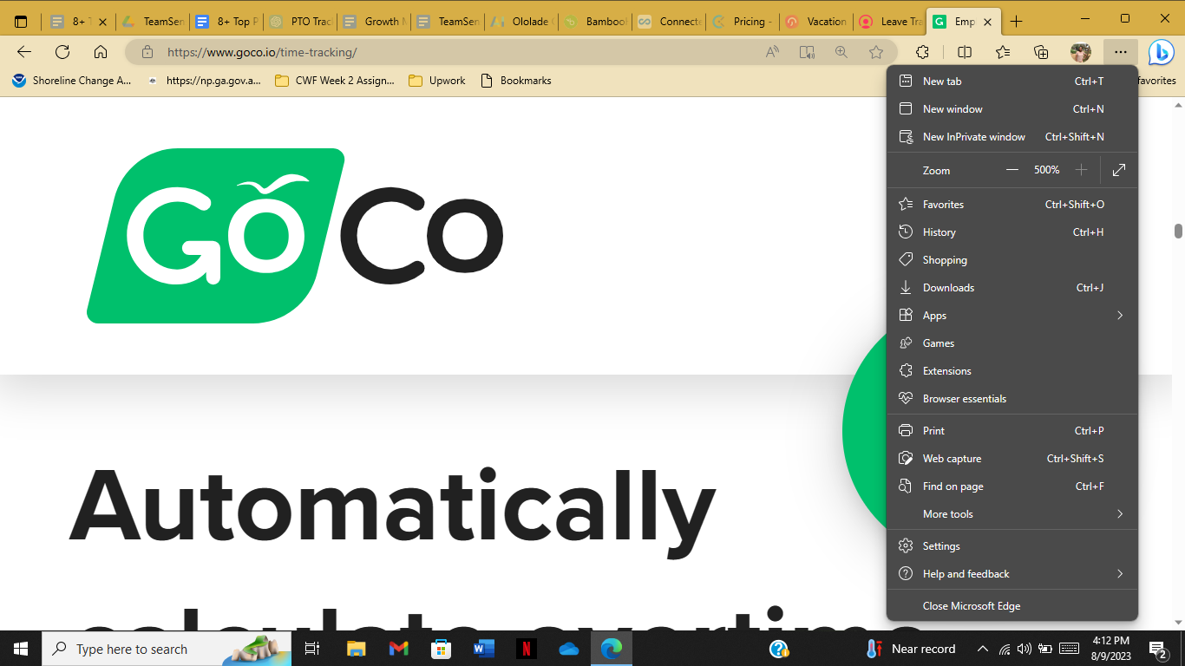The width and height of the screenshot is (1185, 666).
Task: Open the CWF Week 2 Assignment bookmark folder
Action: (334, 81)
